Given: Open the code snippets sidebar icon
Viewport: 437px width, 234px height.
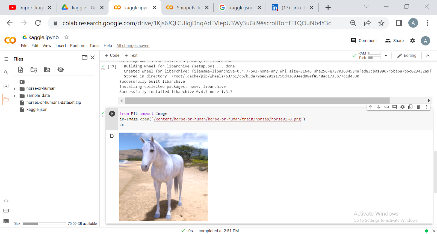Looking at the screenshot, I should tap(6, 200).
